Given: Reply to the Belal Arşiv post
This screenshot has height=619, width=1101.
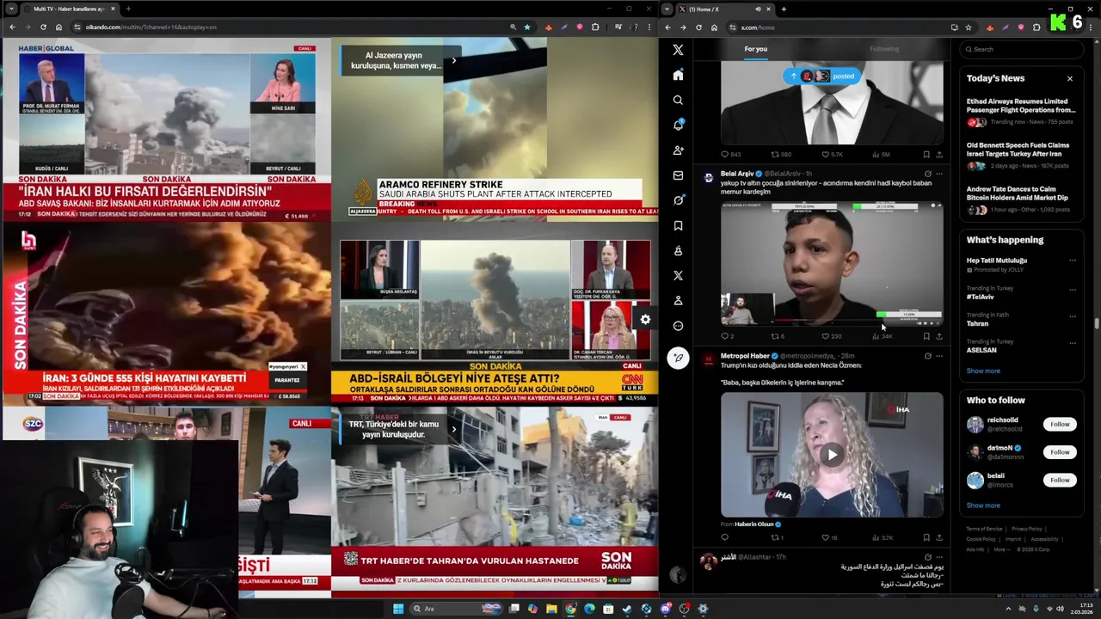Looking at the screenshot, I should (725, 336).
